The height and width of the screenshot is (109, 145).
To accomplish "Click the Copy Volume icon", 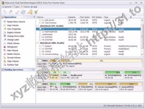I will tap(5, 25).
